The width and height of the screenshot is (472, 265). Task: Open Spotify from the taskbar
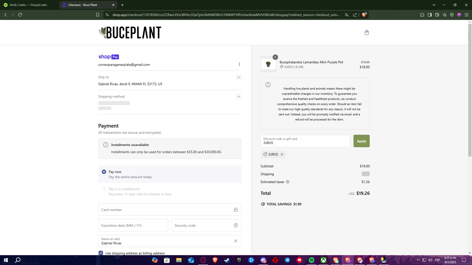coord(312,260)
